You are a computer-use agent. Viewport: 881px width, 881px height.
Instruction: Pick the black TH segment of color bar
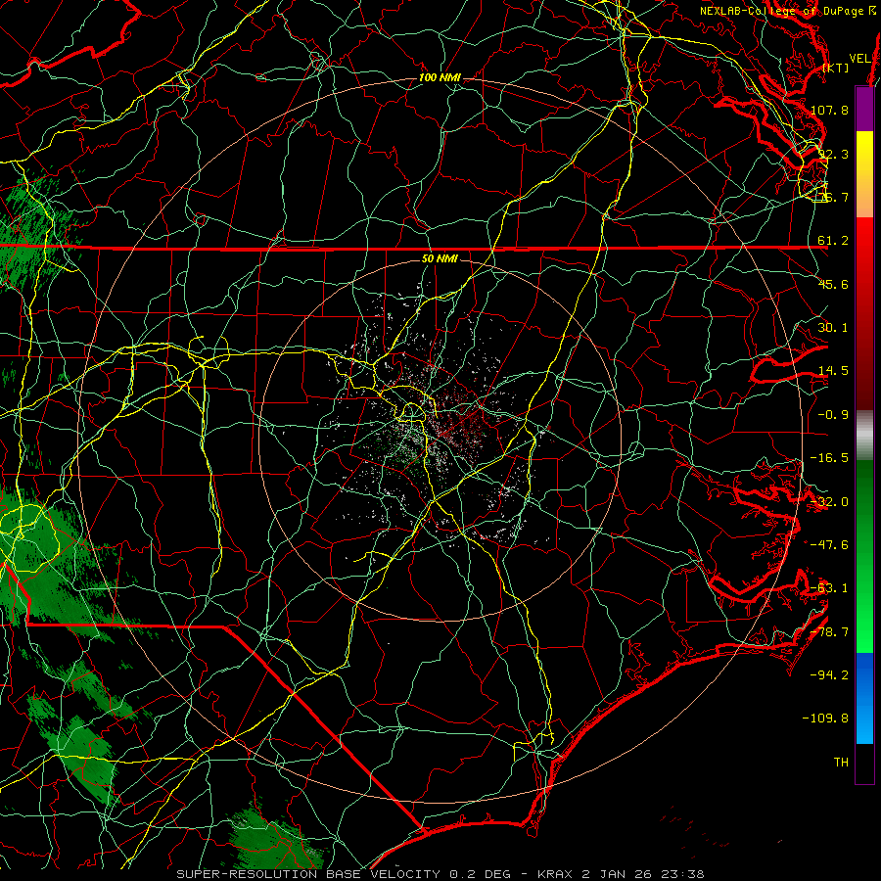tap(864, 764)
